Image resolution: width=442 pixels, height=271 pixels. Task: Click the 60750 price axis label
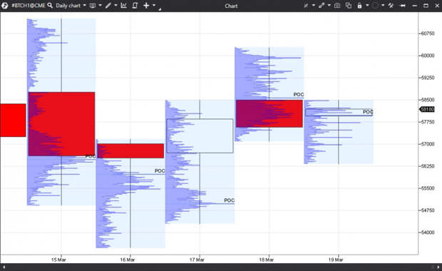428,34
